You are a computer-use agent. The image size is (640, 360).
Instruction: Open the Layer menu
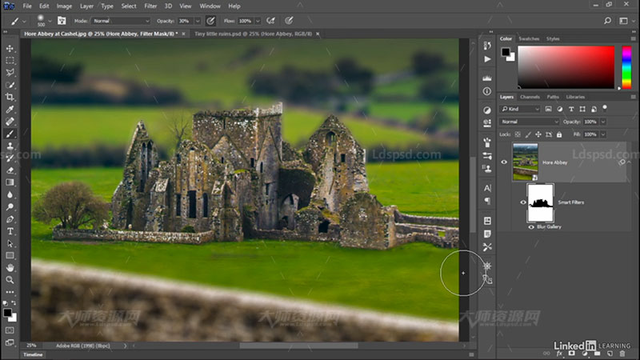86,6
